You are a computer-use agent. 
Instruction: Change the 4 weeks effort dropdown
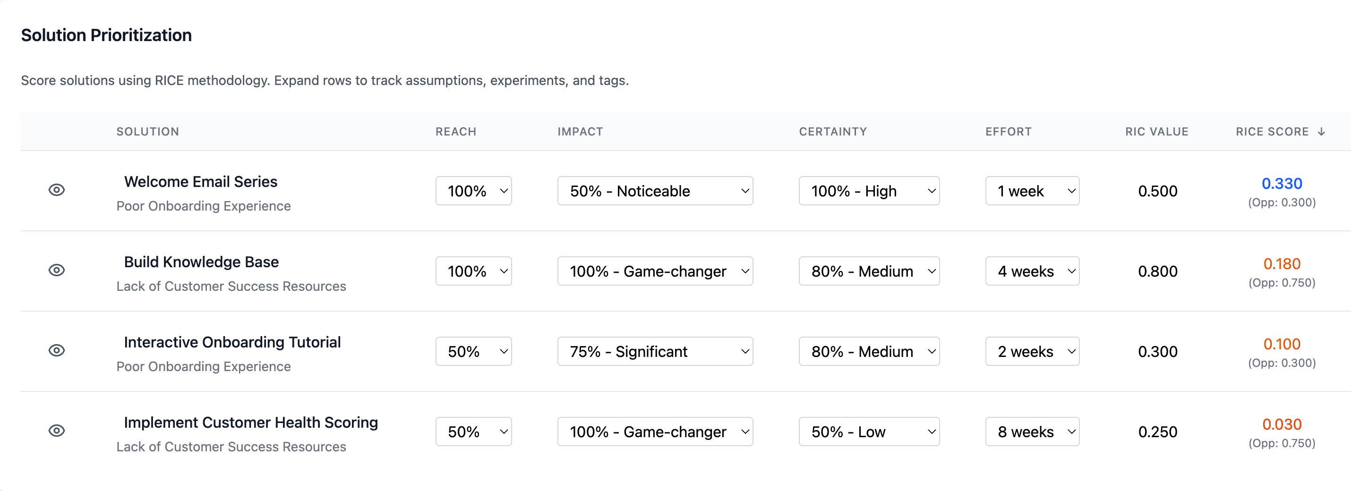pos(1032,271)
